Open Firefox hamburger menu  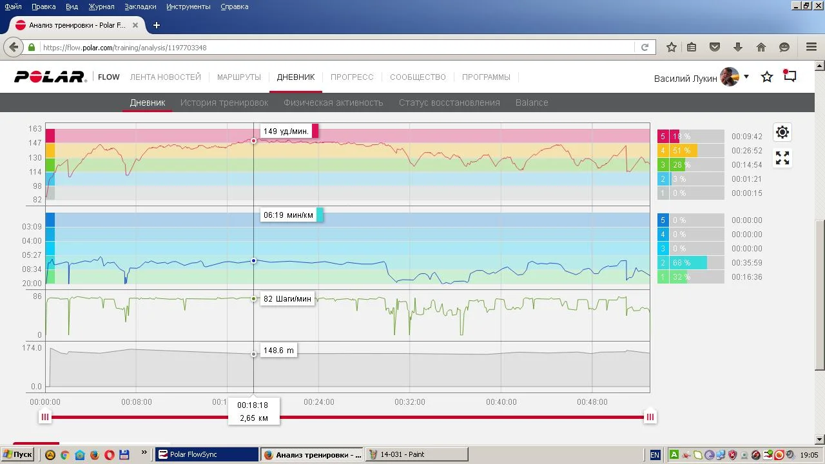tap(811, 47)
